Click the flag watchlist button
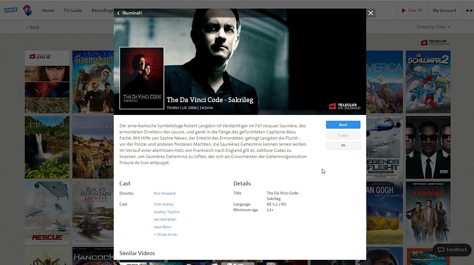The image size is (474, 265). point(343,146)
